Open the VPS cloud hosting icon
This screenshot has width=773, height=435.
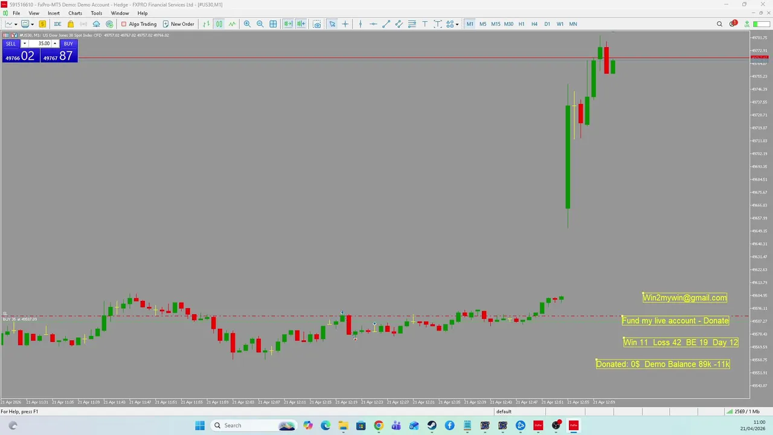click(x=96, y=24)
